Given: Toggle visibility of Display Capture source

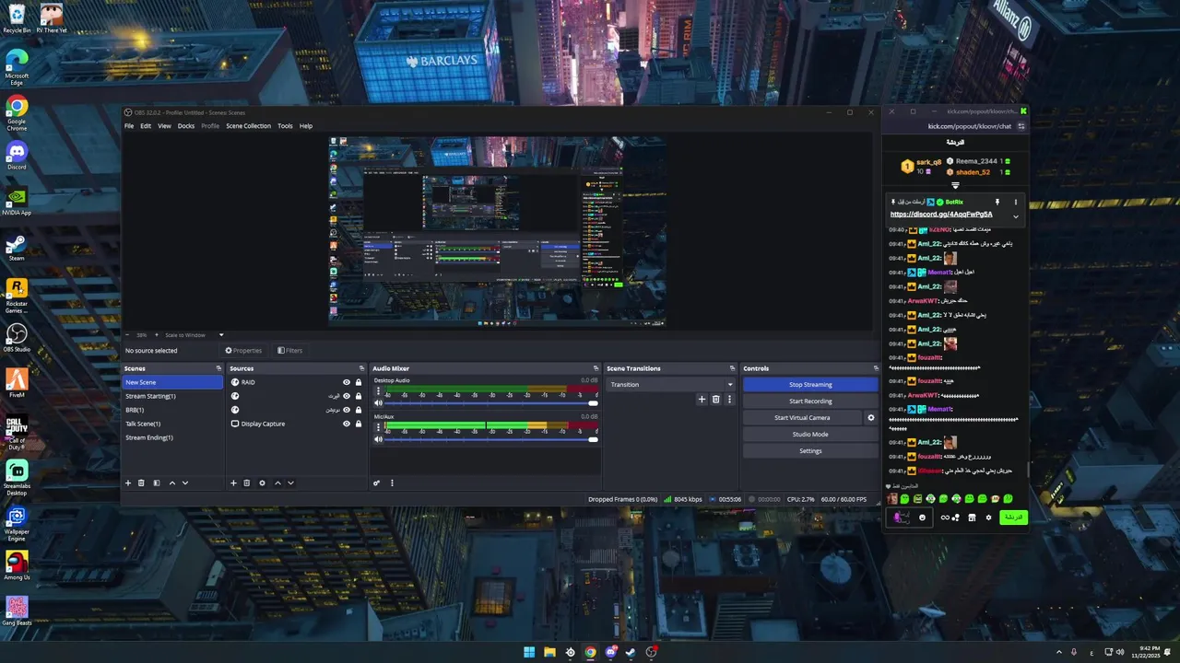Looking at the screenshot, I should (x=347, y=424).
